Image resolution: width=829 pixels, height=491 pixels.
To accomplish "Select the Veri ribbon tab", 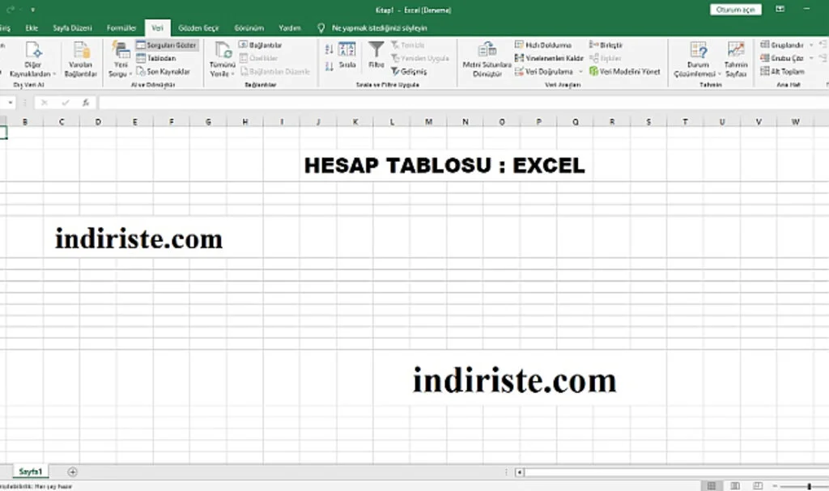I will click(x=158, y=28).
